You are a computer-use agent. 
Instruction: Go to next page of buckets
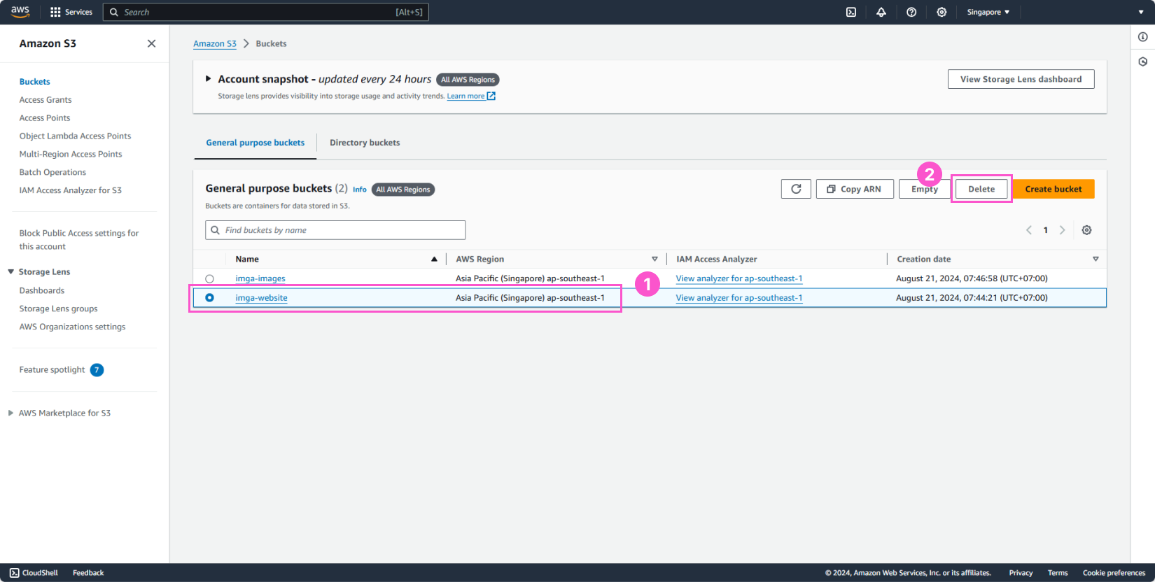(x=1062, y=230)
